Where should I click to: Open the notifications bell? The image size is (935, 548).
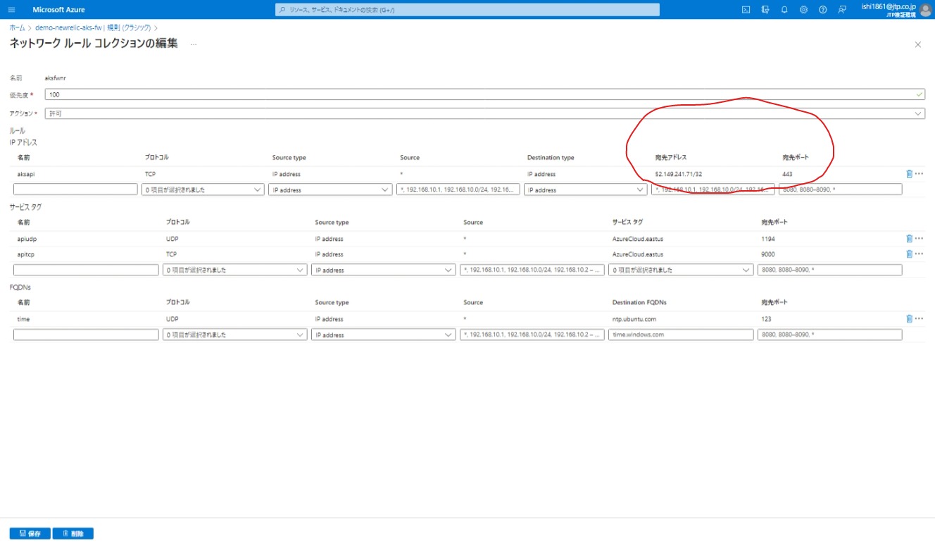[784, 10]
